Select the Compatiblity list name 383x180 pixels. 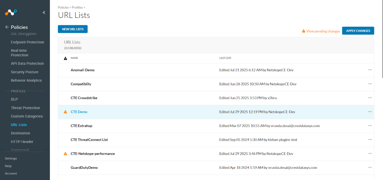coord(81,84)
